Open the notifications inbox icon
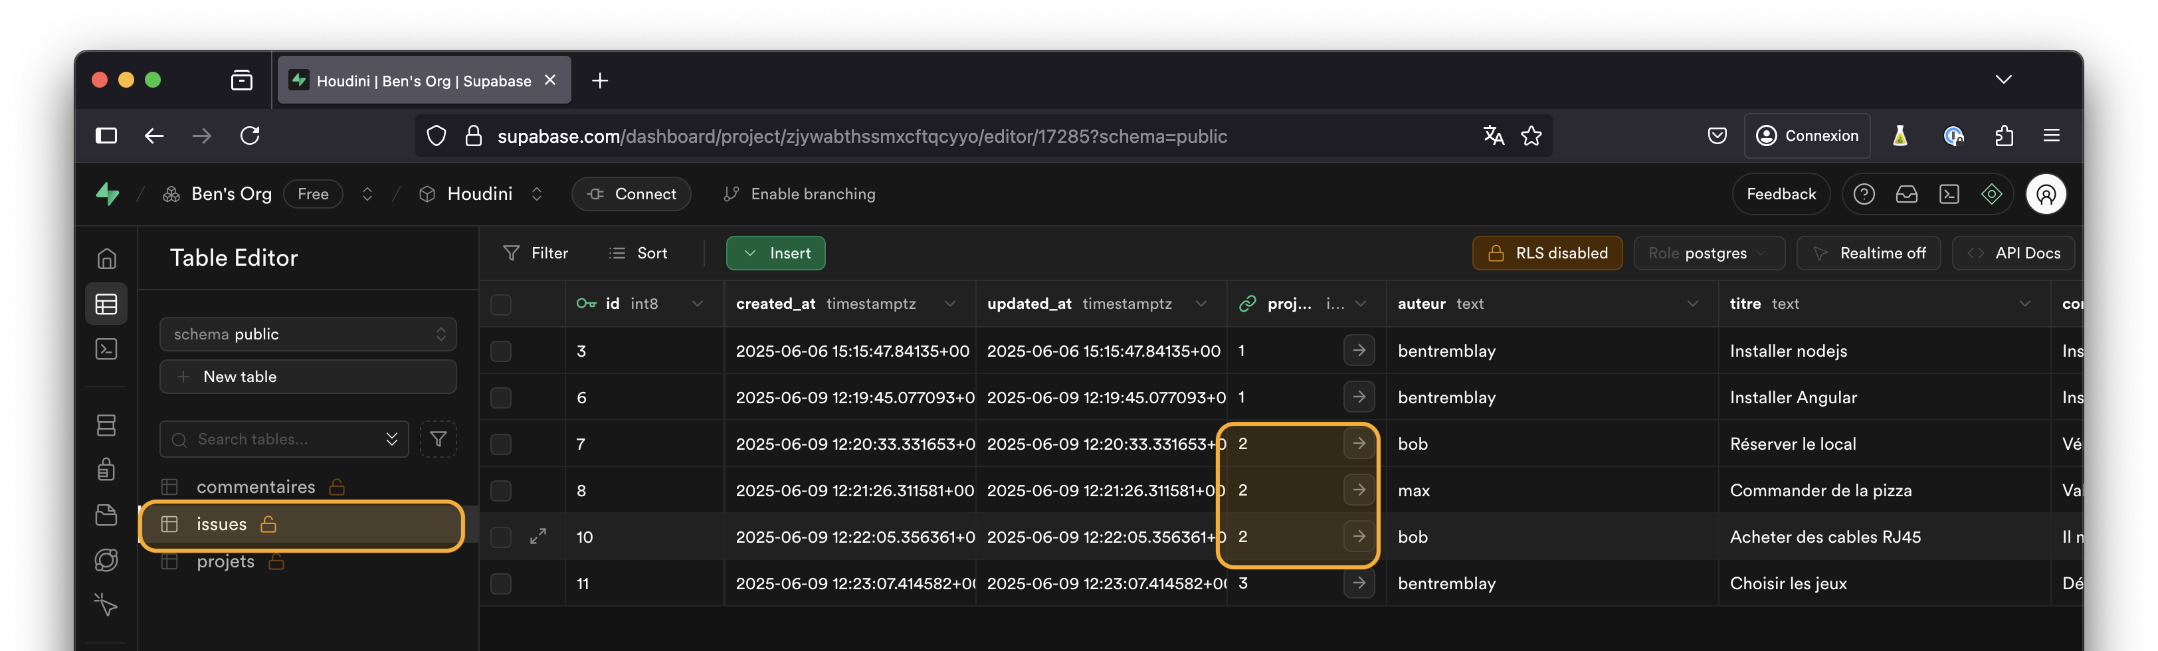This screenshot has width=2158, height=651. click(x=1907, y=193)
